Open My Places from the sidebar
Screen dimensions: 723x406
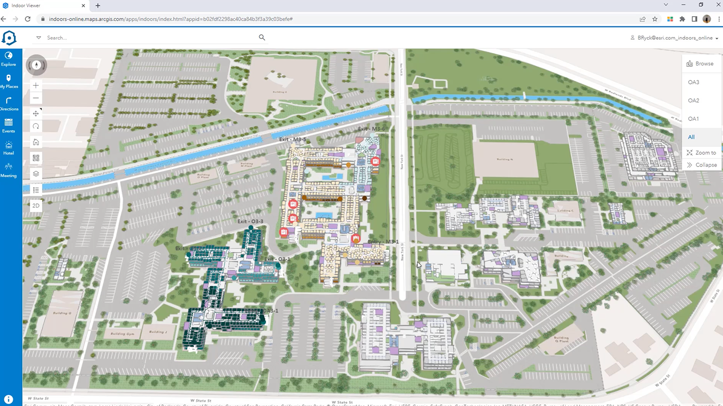pyautogui.click(x=9, y=81)
